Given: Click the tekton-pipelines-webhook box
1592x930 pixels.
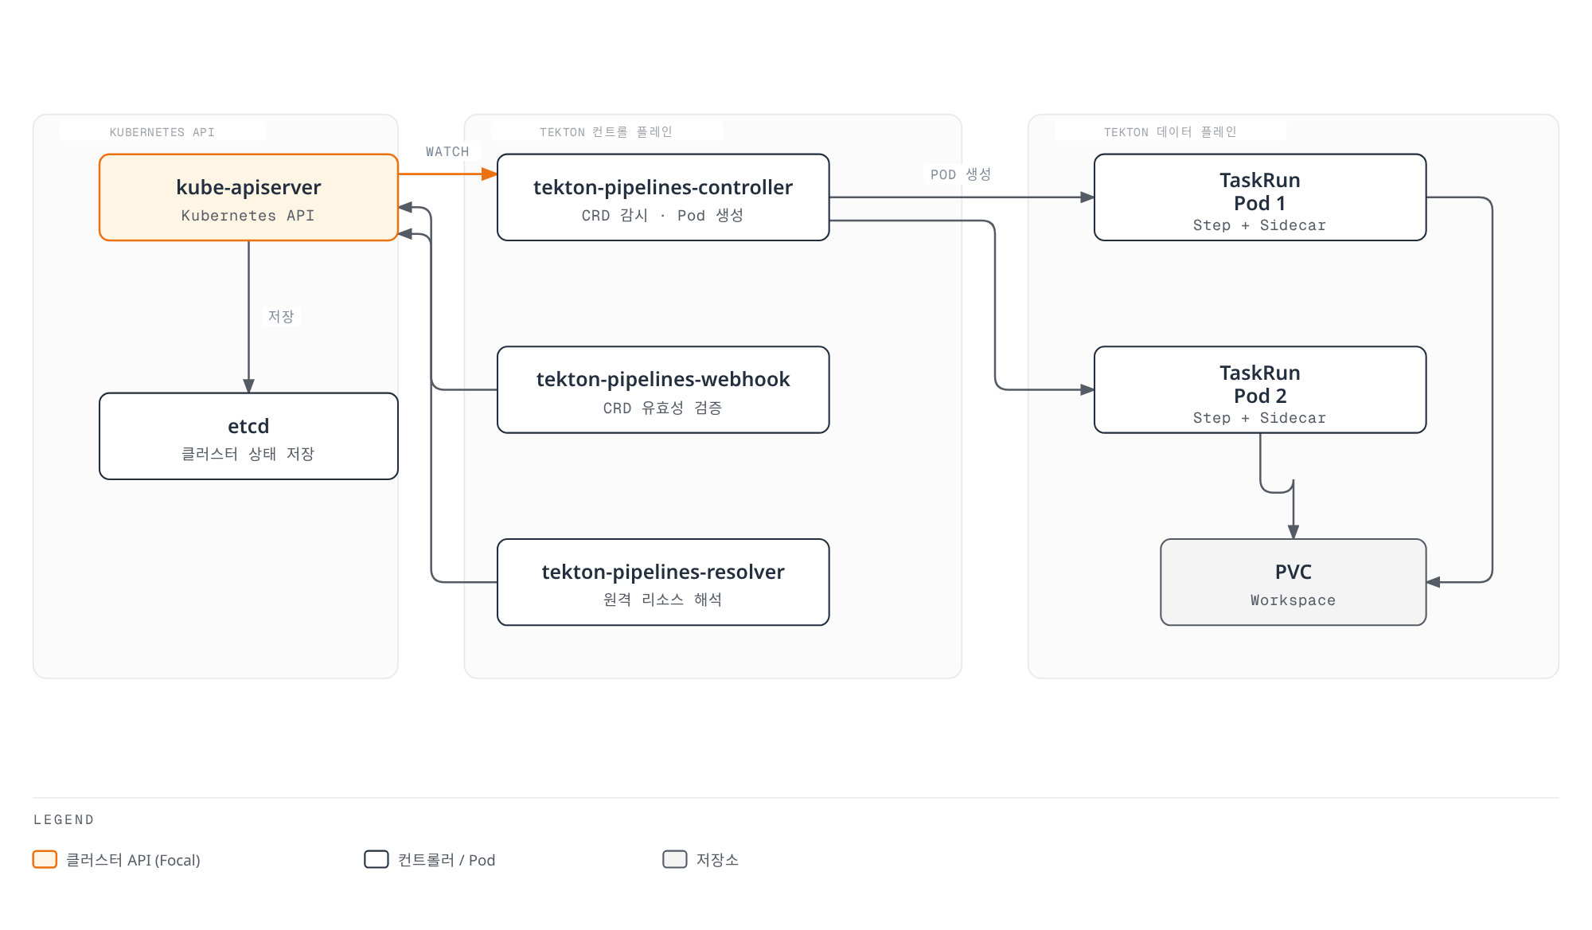Looking at the screenshot, I should click(663, 390).
